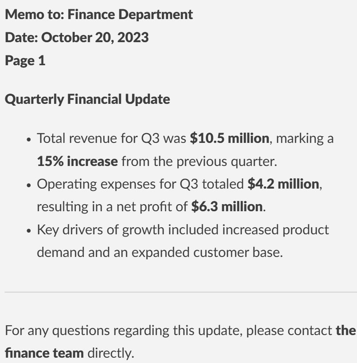This screenshot has width=357, height=363.
Task: Click the 'Memo to: Finance Department' heading
Action: point(99,15)
